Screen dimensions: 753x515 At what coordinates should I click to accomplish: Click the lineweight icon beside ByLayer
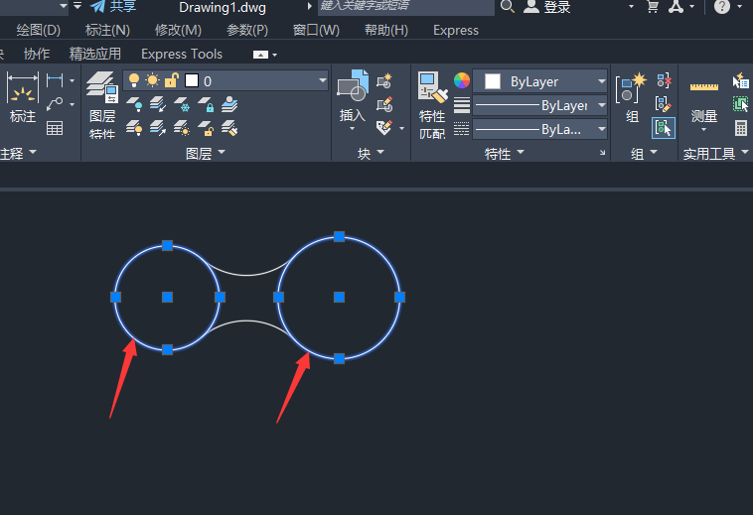(462, 104)
